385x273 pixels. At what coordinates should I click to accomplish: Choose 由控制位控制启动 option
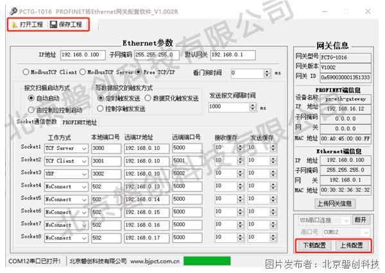(x=55, y=110)
